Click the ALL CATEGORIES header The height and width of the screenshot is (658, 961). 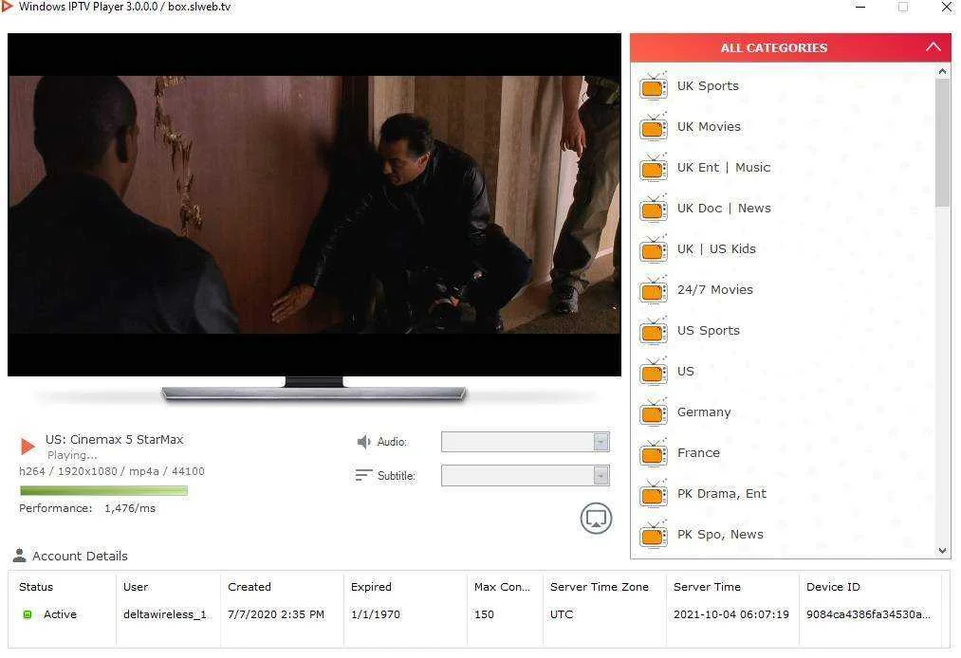point(773,47)
